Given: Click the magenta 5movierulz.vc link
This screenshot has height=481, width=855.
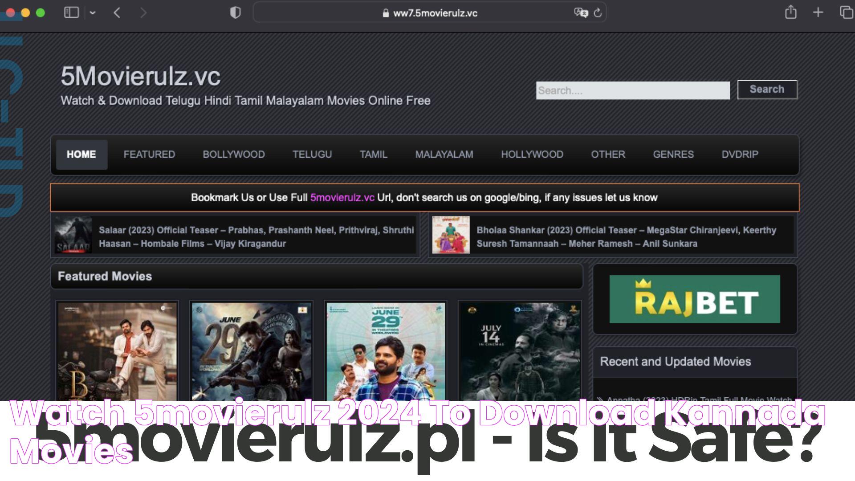Looking at the screenshot, I should (342, 198).
